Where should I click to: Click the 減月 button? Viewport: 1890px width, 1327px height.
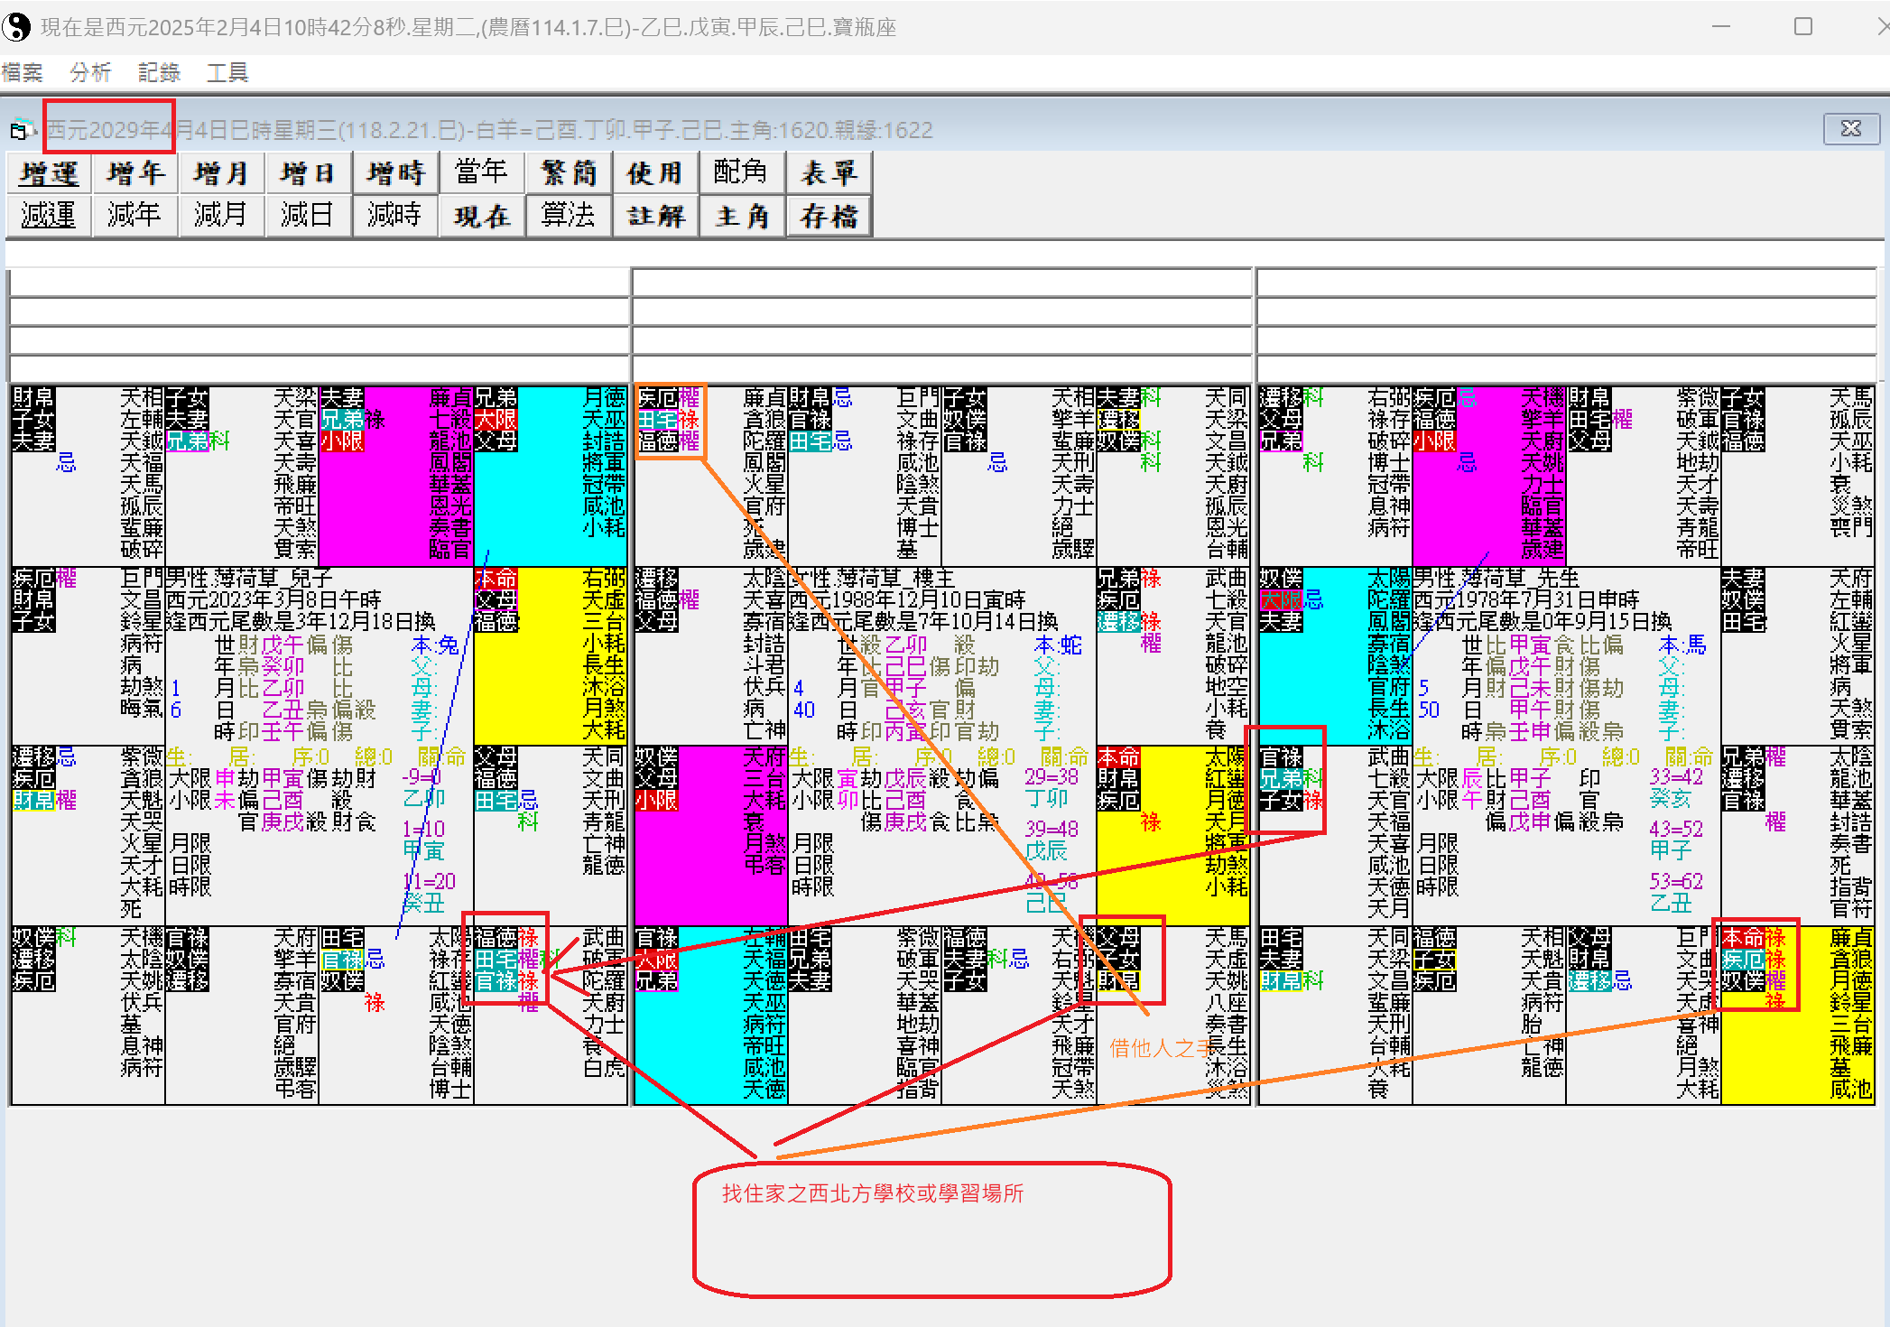coord(221,216)
